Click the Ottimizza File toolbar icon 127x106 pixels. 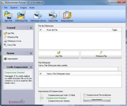pyautogui.click(x=21, y=16)
